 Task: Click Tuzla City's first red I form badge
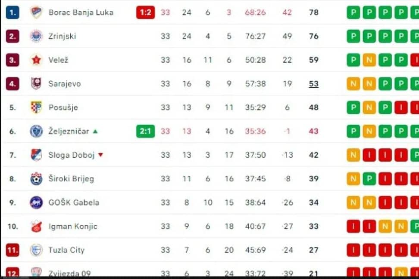click(x=353, y=250)
